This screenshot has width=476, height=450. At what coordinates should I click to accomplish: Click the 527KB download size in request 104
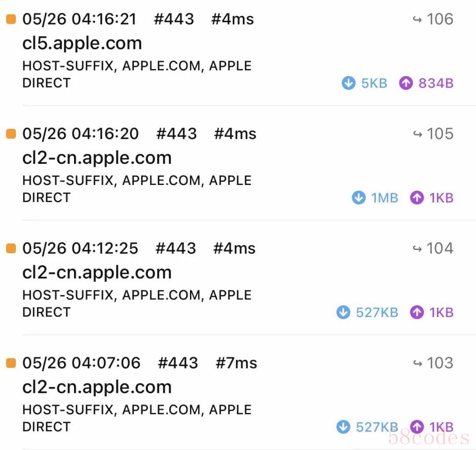pos(377,312)
